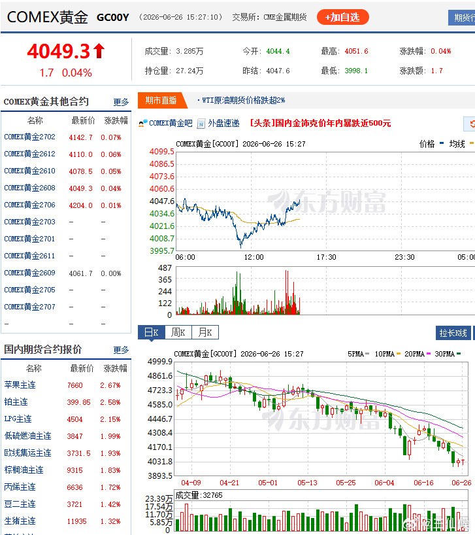Open contract COMEX黄金2705
This screenshot has height=535, width=475.
pyautogui.click(x=29, y=290)
